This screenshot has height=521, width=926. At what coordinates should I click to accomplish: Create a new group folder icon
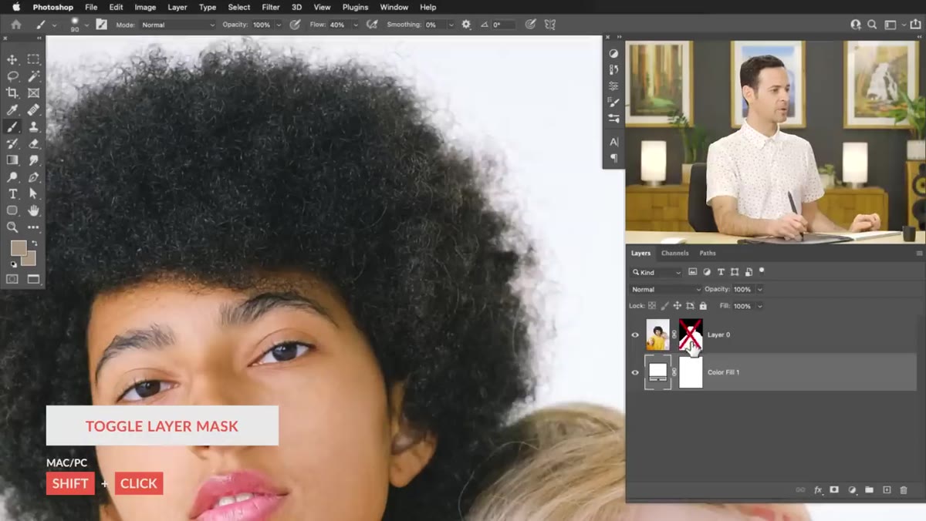click(x=869, y=490)
